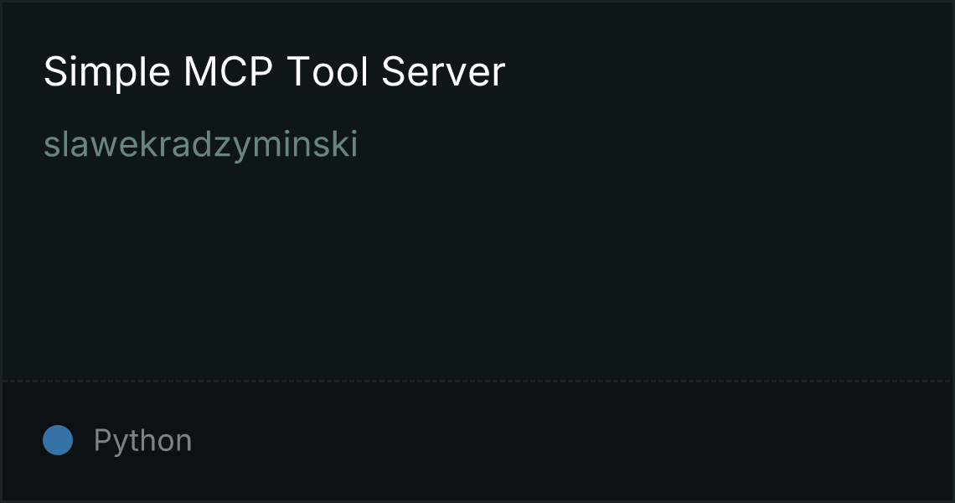Viewport: 955px width, 503px height.
Task: Click the Python text in the footer
Action: tap(142, 440)
